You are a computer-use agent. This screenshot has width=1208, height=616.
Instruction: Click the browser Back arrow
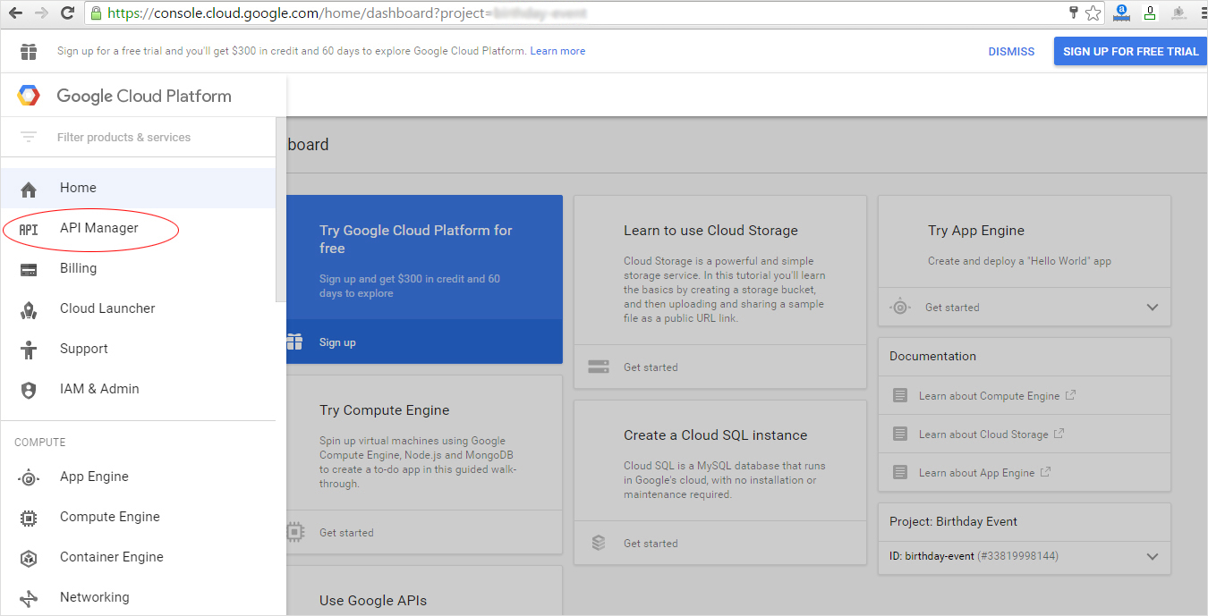click(15, 13)
